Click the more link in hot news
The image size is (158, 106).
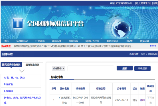153,46
